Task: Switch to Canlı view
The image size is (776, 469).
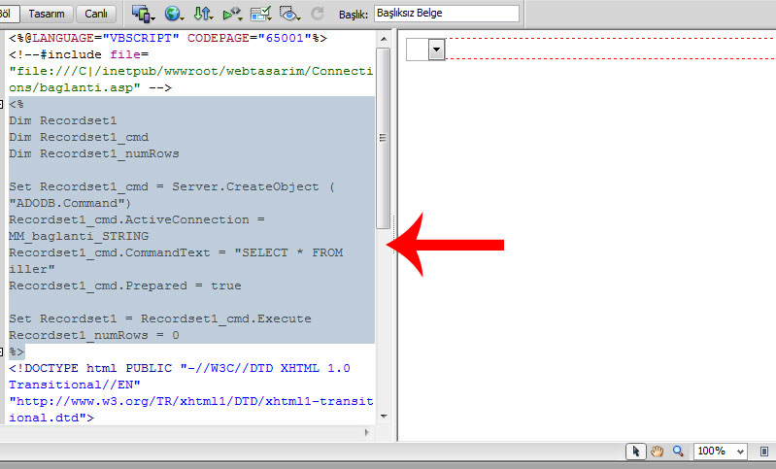Action: [x=96, y=14]
